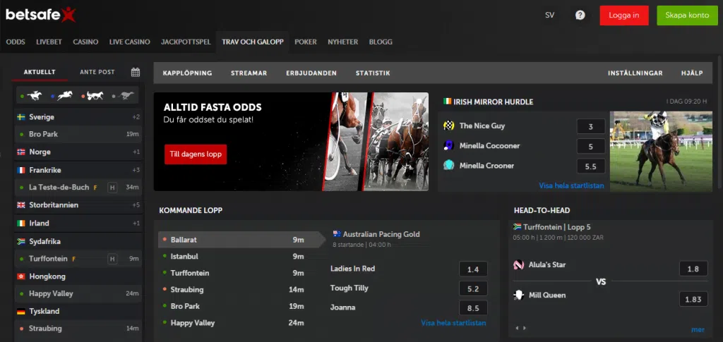Click H badge on La Teste-de-Buch row
723x342 pixels.
(x=112, y=188)
